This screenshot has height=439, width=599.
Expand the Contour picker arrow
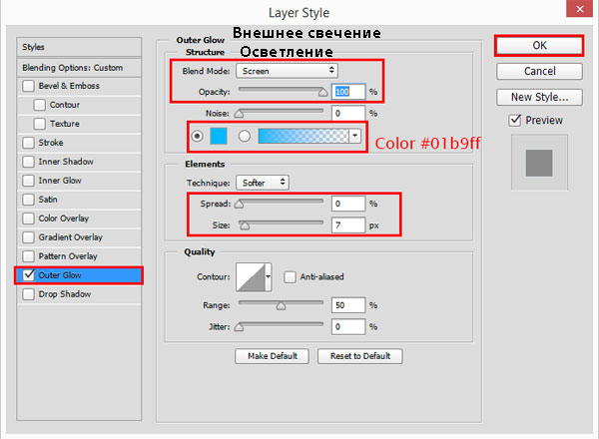click(269, 276)
